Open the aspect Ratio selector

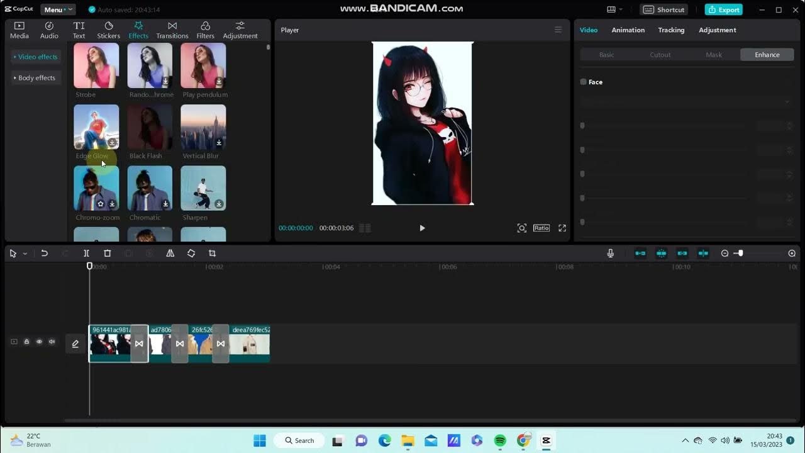(541, 228)
